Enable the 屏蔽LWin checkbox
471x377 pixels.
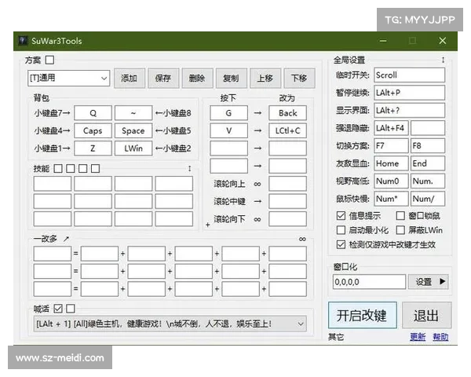pos(400,230)
